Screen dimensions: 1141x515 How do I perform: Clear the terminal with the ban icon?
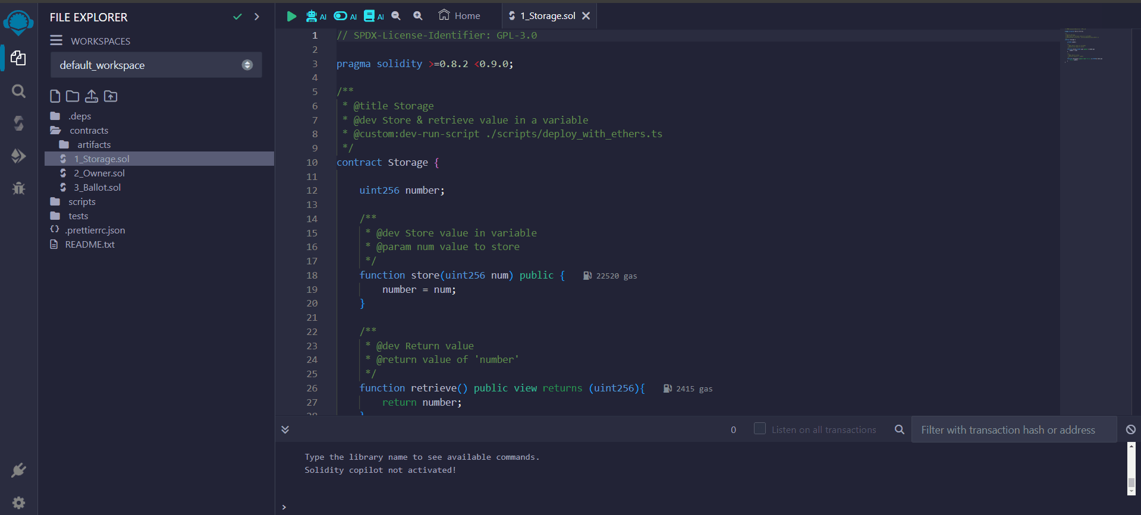coord(1131,429)
